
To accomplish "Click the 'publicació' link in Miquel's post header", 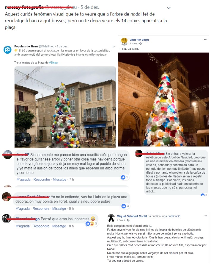I will coord(174,216).
